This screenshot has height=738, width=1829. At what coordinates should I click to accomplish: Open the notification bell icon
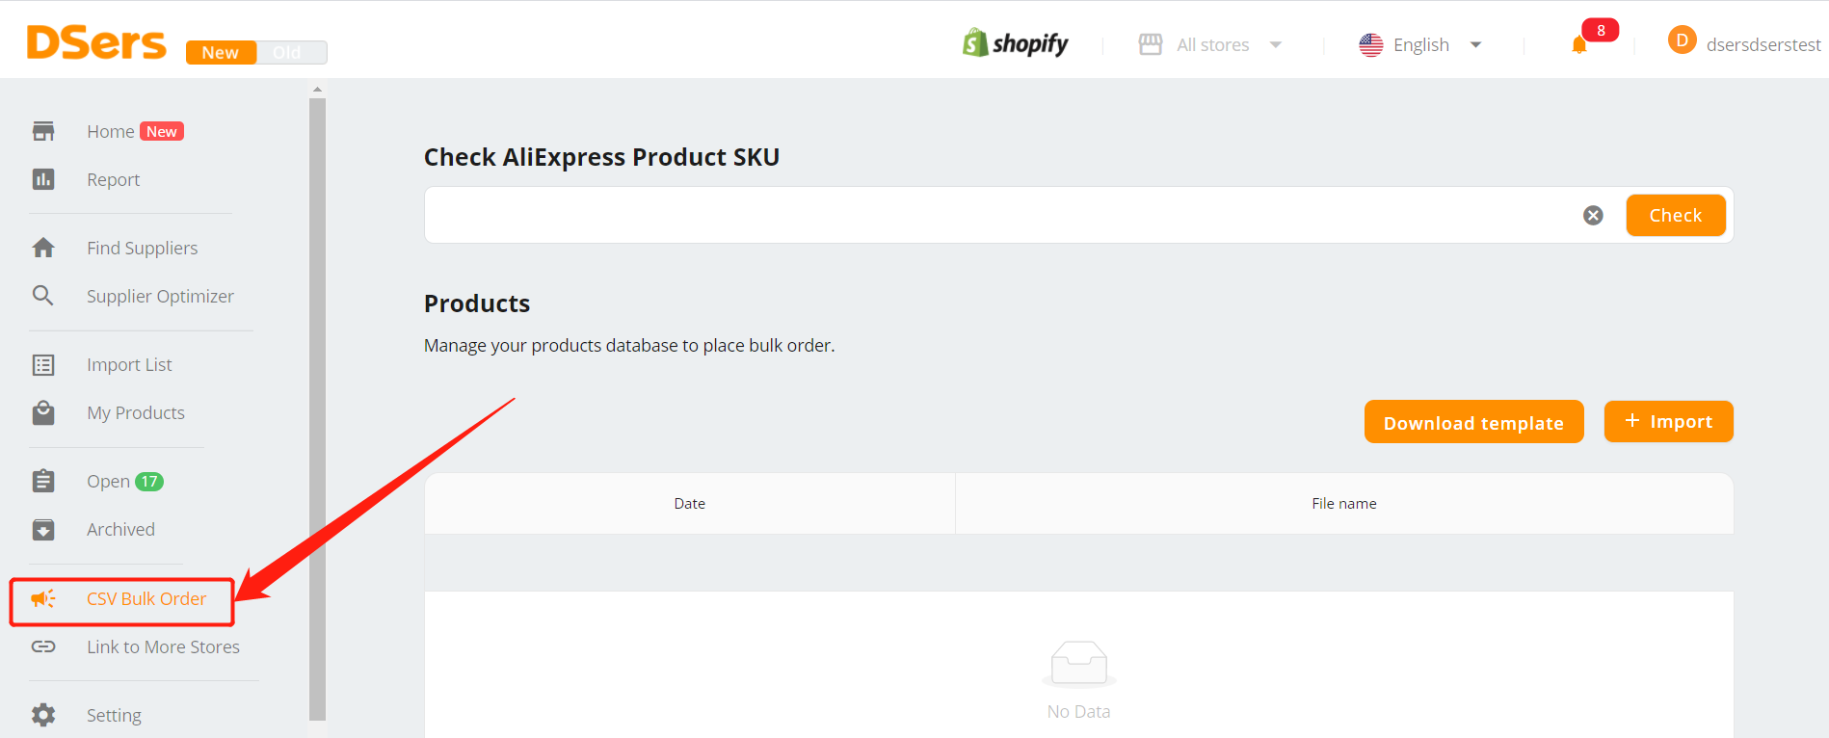coord(1578,44)
